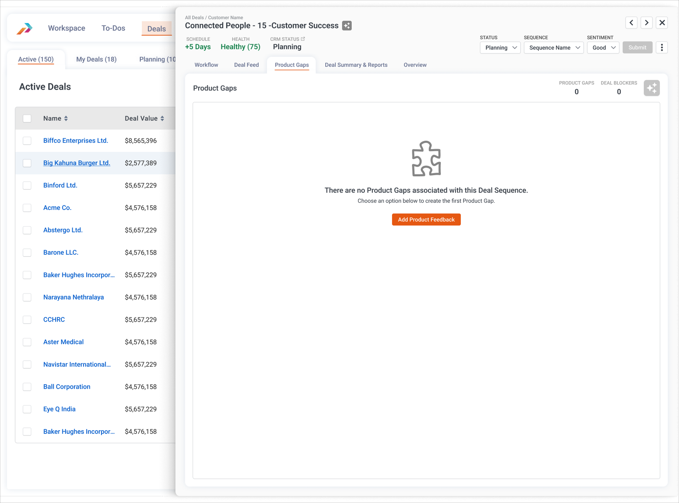Close the deal detail panel
This screenshot has height=503, width=679.
coord(662,23)
